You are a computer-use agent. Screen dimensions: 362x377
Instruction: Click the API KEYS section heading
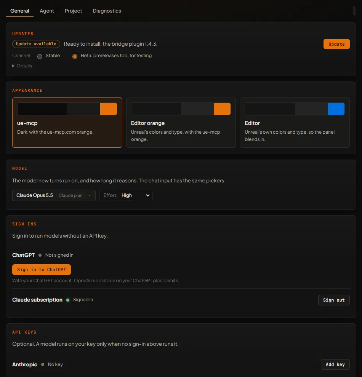click(24, 332)
